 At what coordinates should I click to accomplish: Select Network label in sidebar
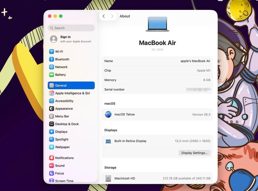(x=61, y=67)
